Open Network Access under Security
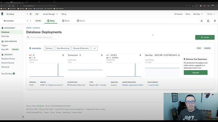 click(x=8, y=63)
